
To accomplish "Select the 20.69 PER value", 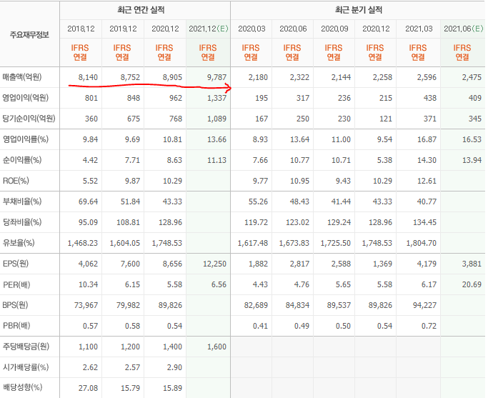I will click(x=472, y=284).
